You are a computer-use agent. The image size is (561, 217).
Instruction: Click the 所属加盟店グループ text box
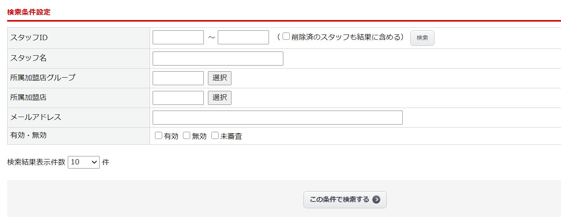[x=178, y=78]
